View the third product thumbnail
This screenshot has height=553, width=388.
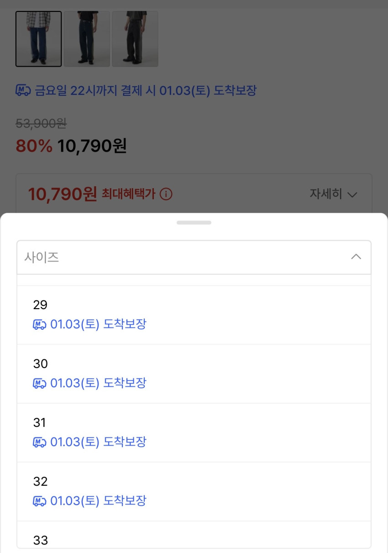[x=135, y=39]
